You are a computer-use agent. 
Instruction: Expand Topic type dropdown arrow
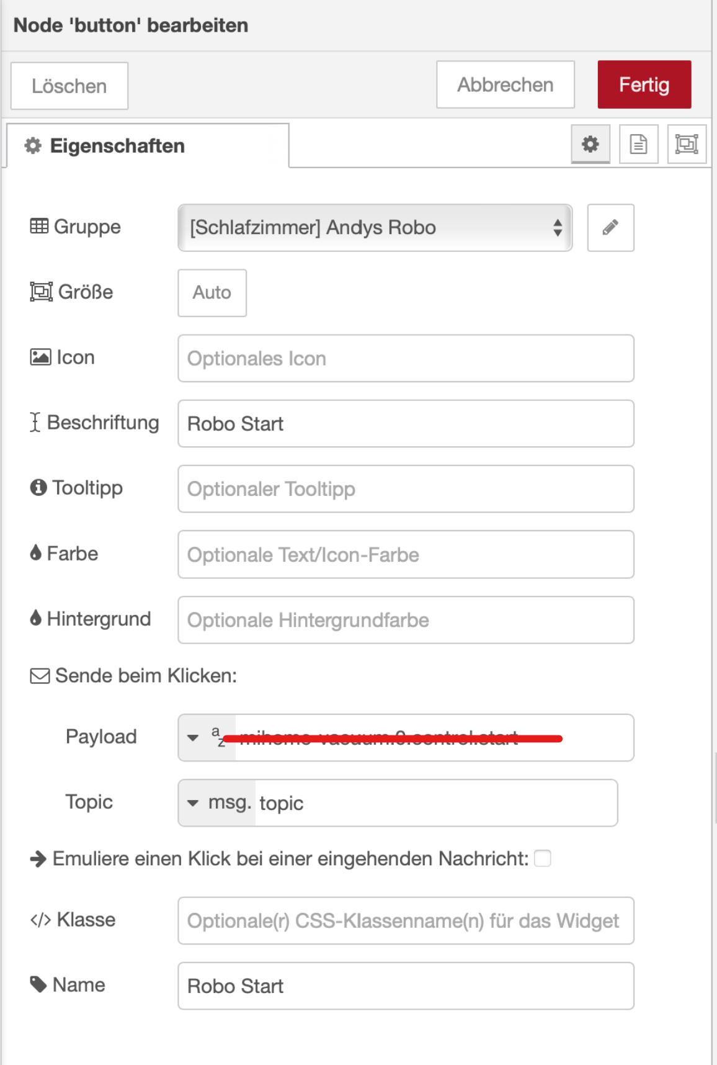tap(193, 803)
